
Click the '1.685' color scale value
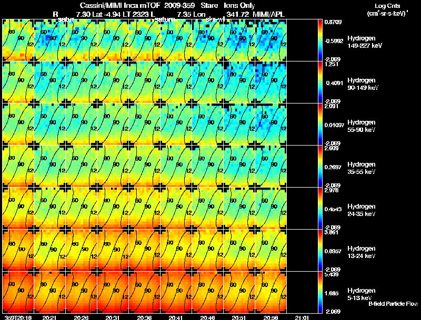pyautogui.click(x=332, y=294)
